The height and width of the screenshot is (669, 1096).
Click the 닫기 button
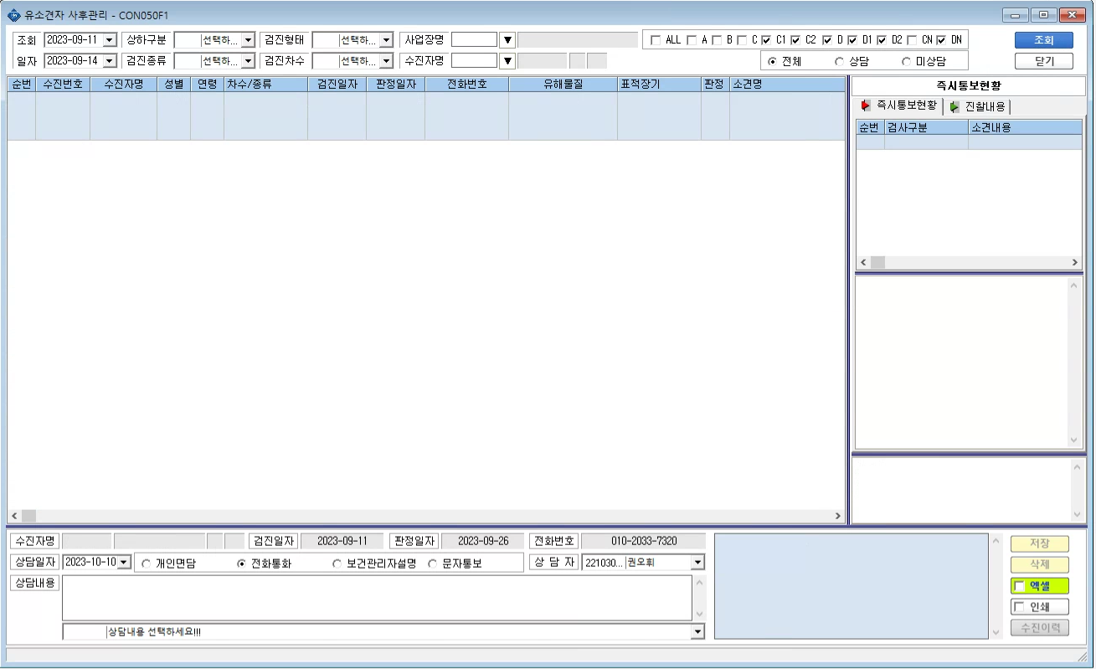point(1043,61)
